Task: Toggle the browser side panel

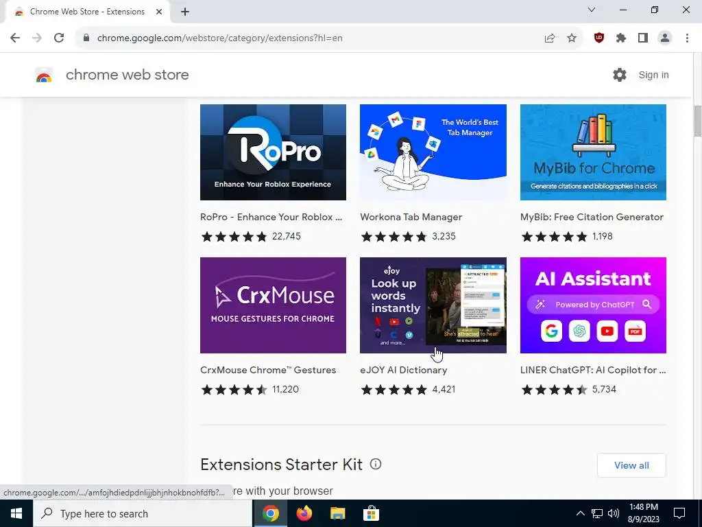Action: [643, 38]
